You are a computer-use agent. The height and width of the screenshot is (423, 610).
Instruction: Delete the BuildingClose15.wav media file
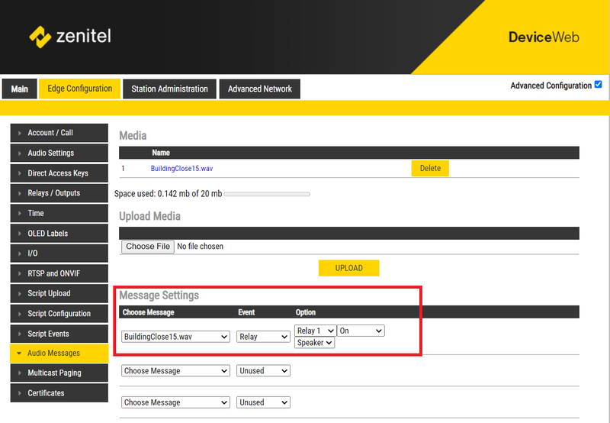[430, 168]
